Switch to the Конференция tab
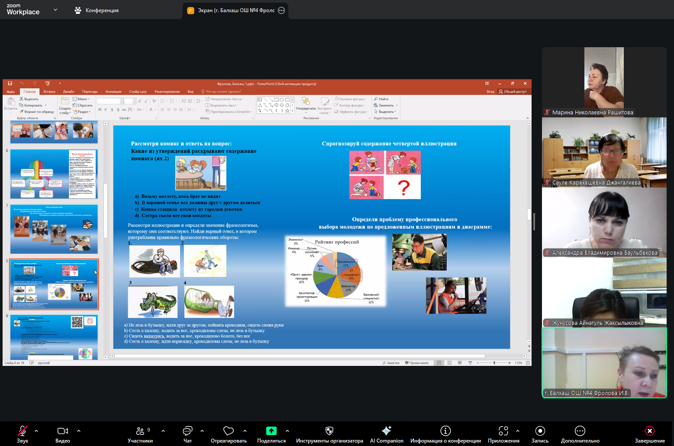Viewport: 674px width, 446px height. [97, 10]
